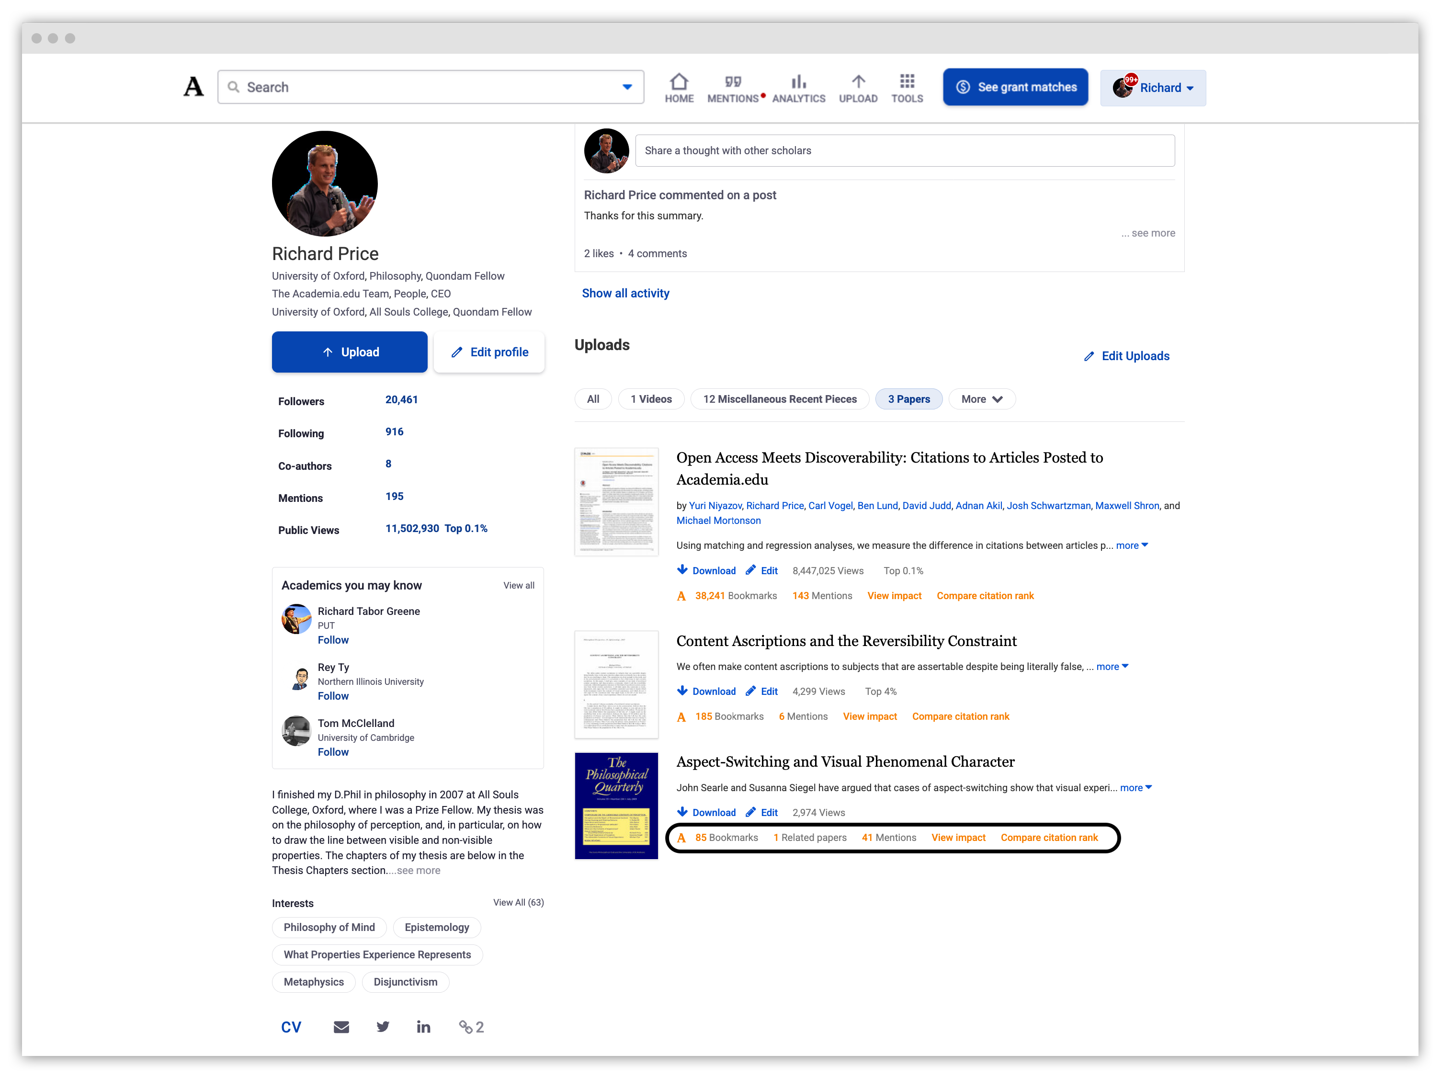
Task: Click Show all activity link
Action: [625, 293]
